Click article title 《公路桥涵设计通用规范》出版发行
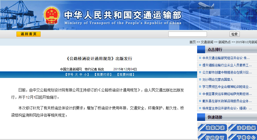 coord(99,58)
